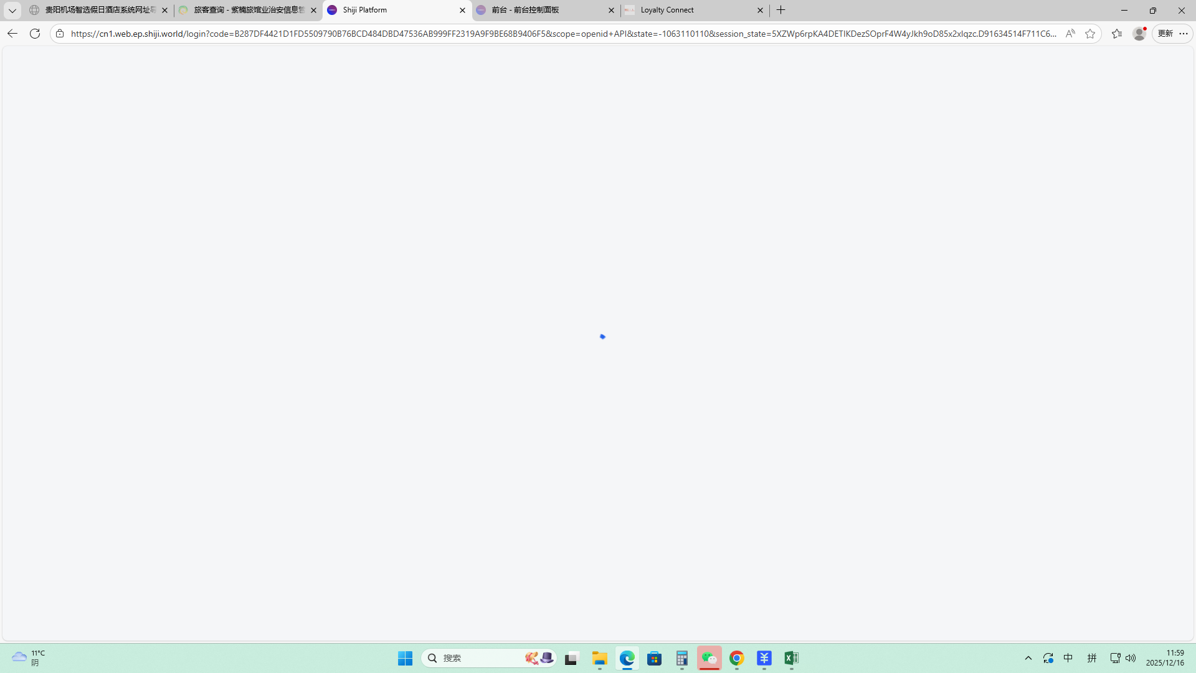Add page to favorites with star icon

1090,34
